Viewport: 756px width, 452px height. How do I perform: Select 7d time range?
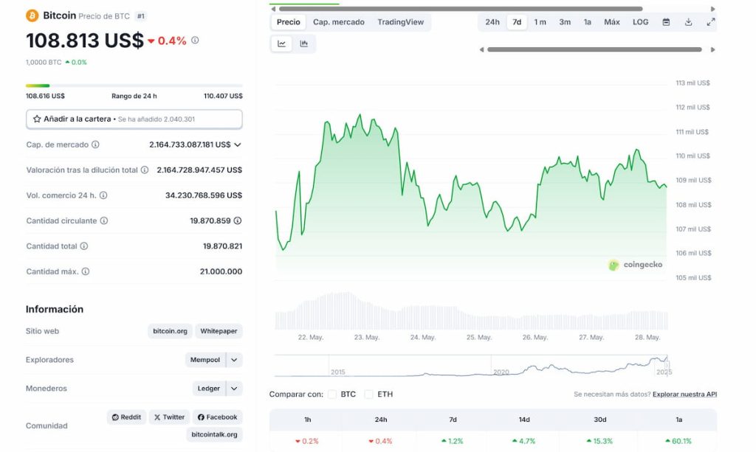click(517, 22)
